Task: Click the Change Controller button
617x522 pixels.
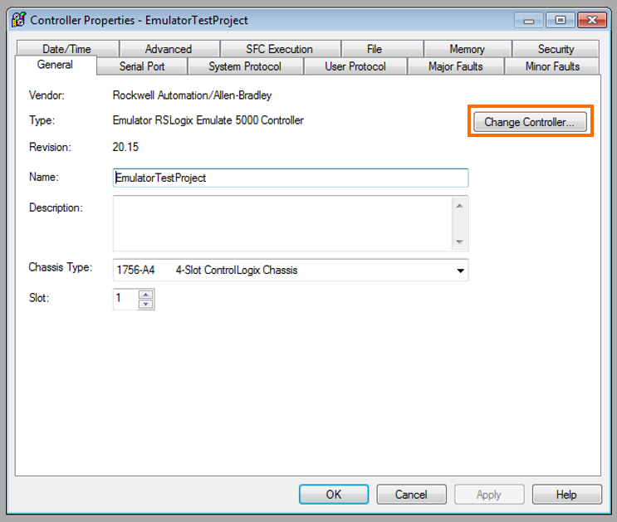Action: 530,122
